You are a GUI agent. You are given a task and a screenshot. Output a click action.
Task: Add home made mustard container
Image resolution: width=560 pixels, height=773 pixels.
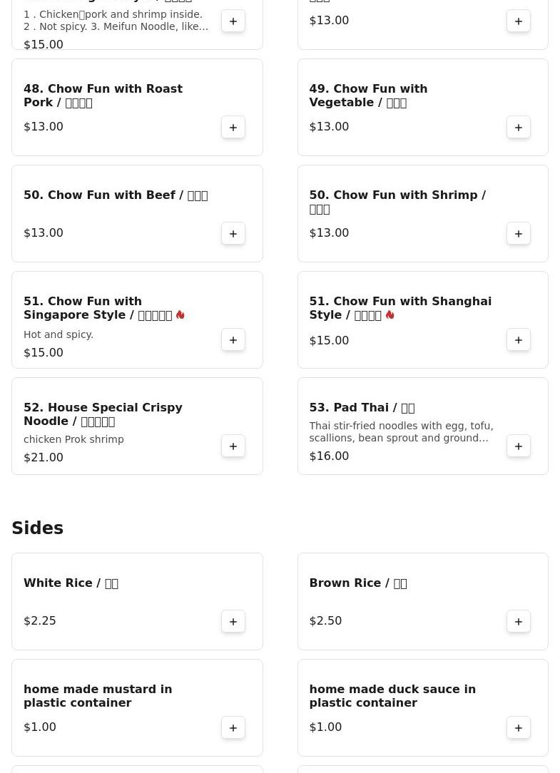[x=233, y=727]
